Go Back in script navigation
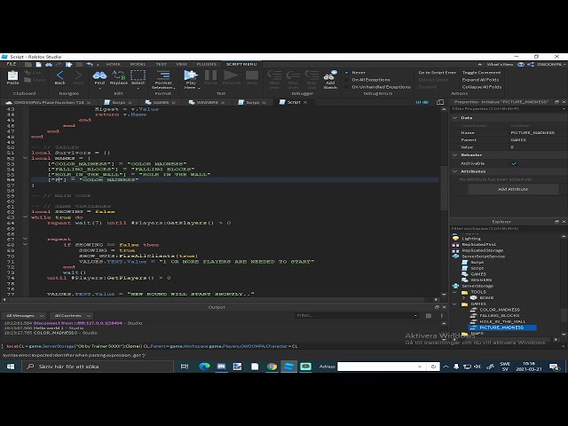 point(59,77)
